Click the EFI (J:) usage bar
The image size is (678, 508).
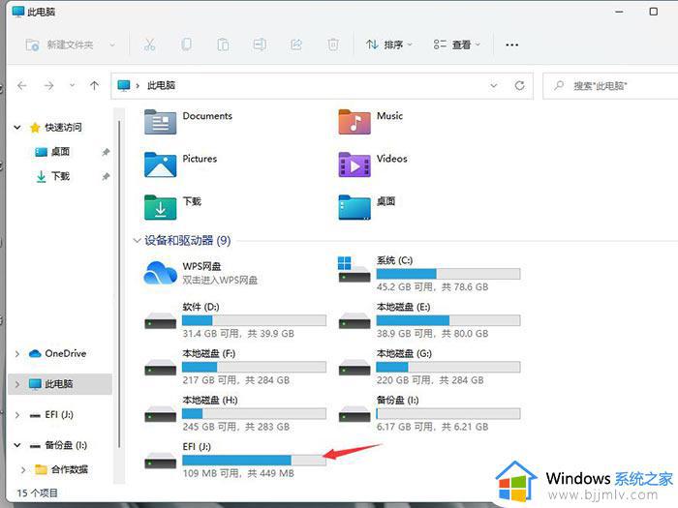click(254, 460)
